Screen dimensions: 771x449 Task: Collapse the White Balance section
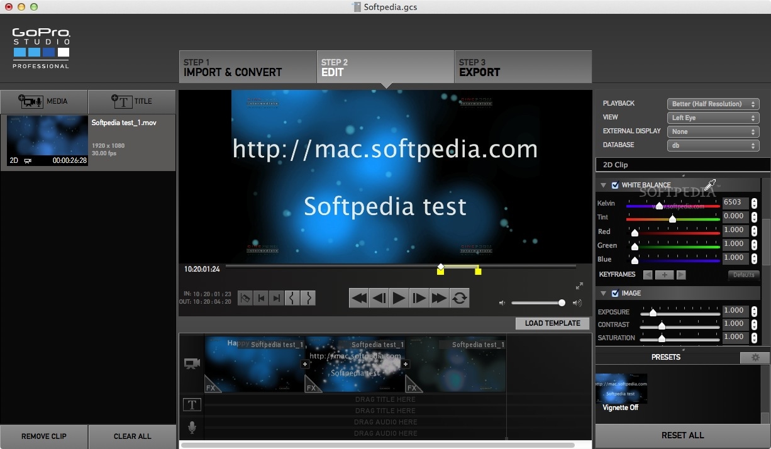tap(603, 186)
